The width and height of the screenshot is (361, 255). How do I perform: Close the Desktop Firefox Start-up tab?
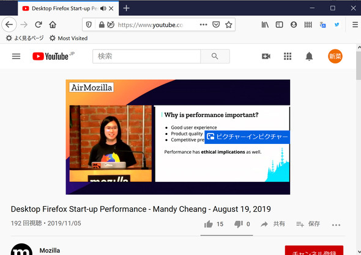coord(111,9)
